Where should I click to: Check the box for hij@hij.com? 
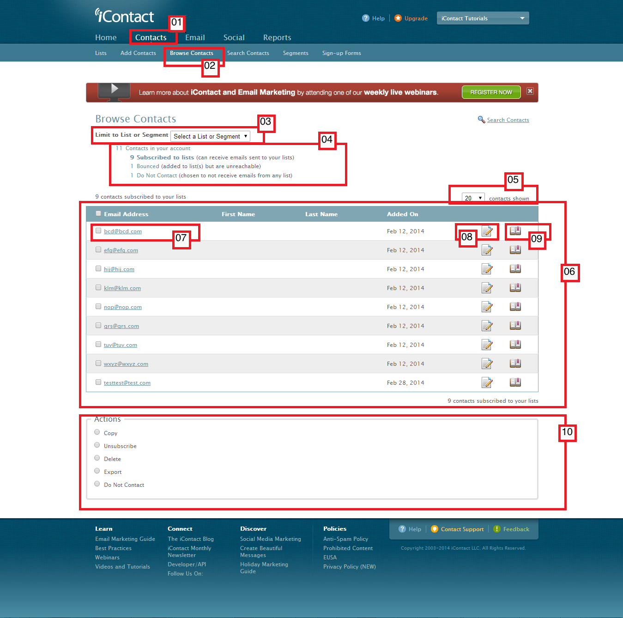pos(98,268)
